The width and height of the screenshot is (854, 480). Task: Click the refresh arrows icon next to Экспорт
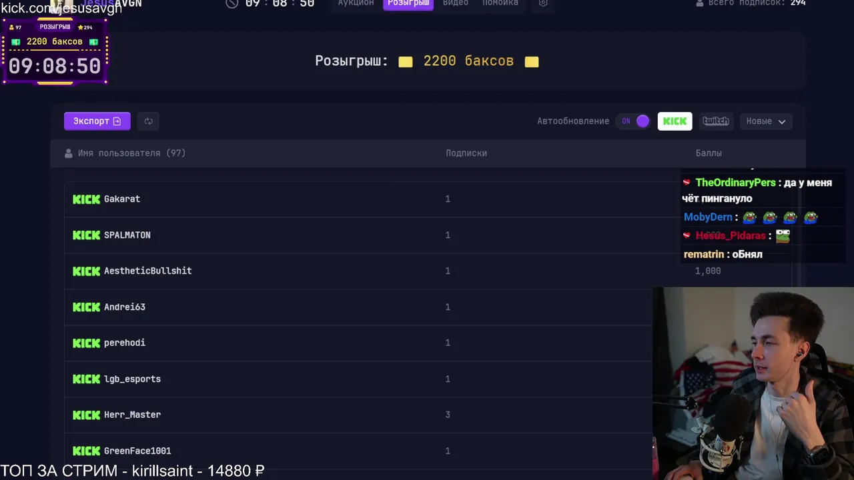click(148, 121)
